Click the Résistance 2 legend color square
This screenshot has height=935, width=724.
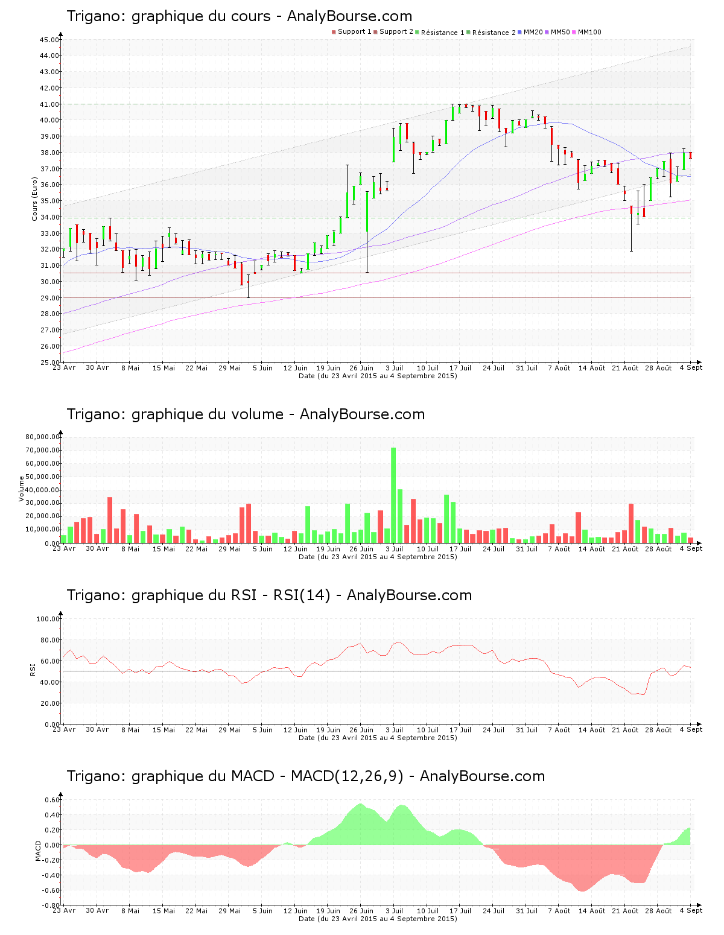[x=468, y=32]
